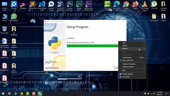The image size is (170, 96).
Task: Click the microphone icon in system tray
Action: [145, 94]
